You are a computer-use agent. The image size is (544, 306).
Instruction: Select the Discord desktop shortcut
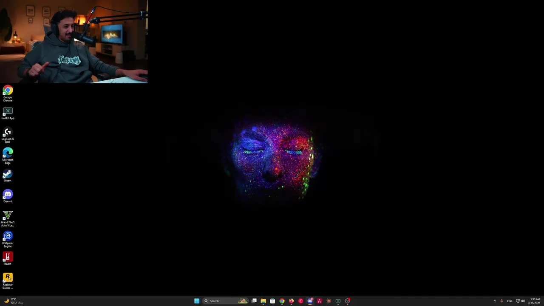tap(8, 197)
